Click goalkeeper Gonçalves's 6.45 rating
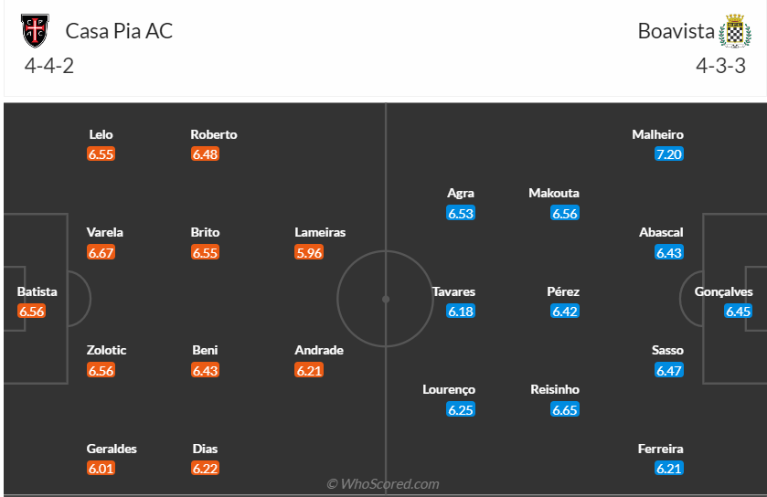Viewport: 767px width, 497px height. point(738,312)
